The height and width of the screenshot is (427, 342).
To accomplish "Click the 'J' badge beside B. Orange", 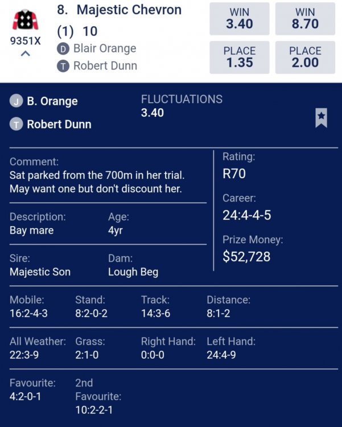I will coord(17,101).
